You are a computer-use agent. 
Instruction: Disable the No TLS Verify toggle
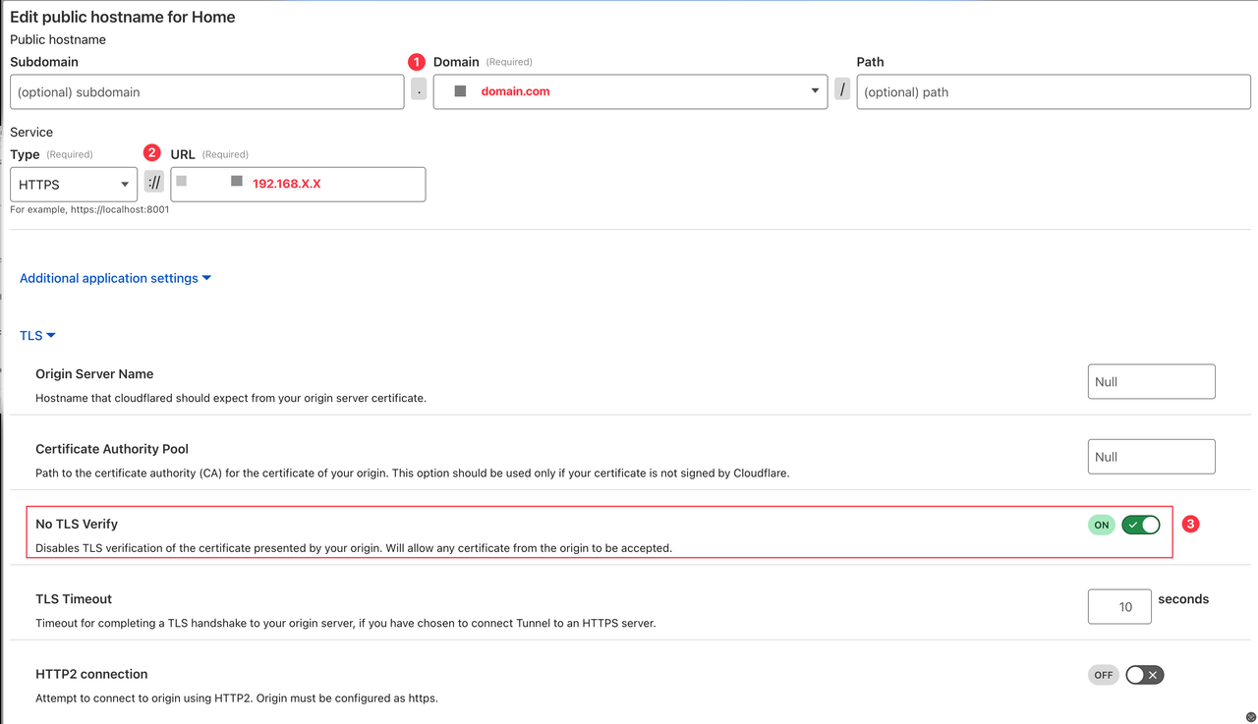[x=1140, y=525]
